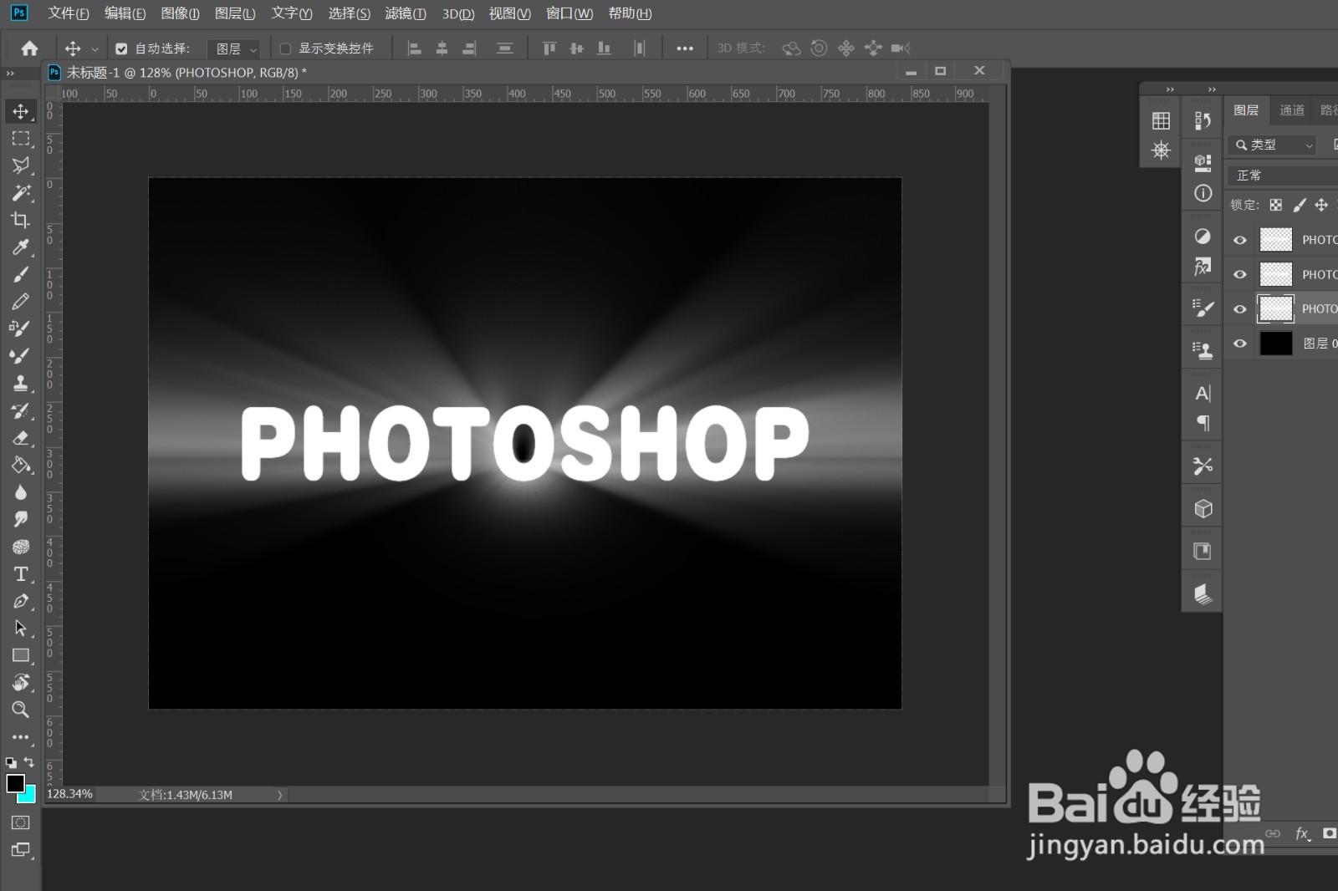Click the 128.34% zoom level field
Viewport: 1338px width, 891px height.
point(69,794)
